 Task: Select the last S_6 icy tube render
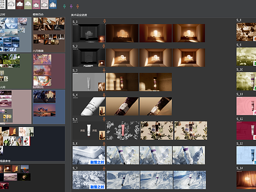(189, 156)
